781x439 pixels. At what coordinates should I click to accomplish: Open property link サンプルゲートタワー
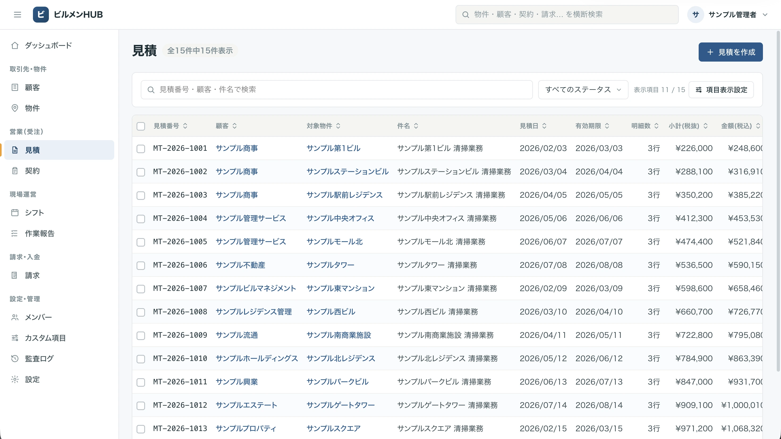341,405
